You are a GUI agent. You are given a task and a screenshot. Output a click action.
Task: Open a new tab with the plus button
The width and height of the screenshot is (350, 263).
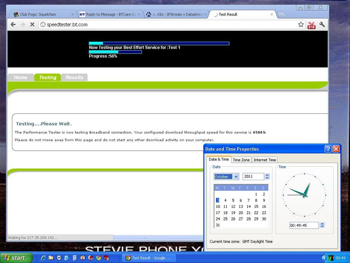(x=282, y=14)
